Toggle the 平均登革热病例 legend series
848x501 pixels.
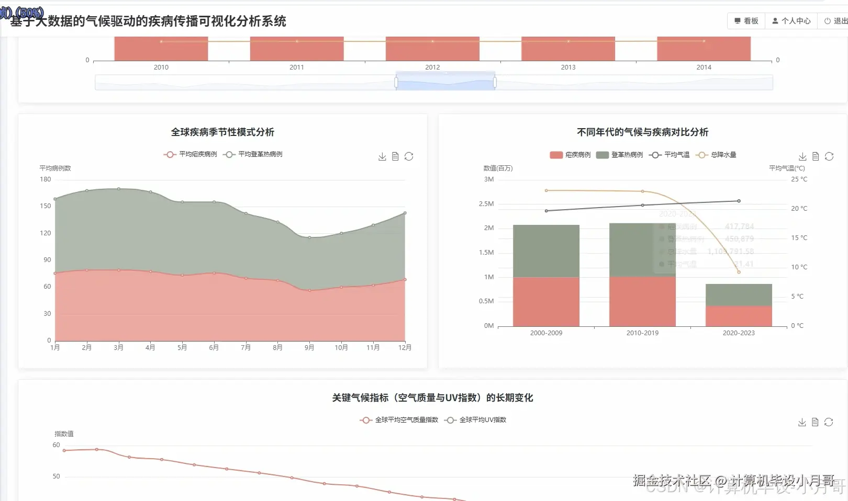[252, 154]
